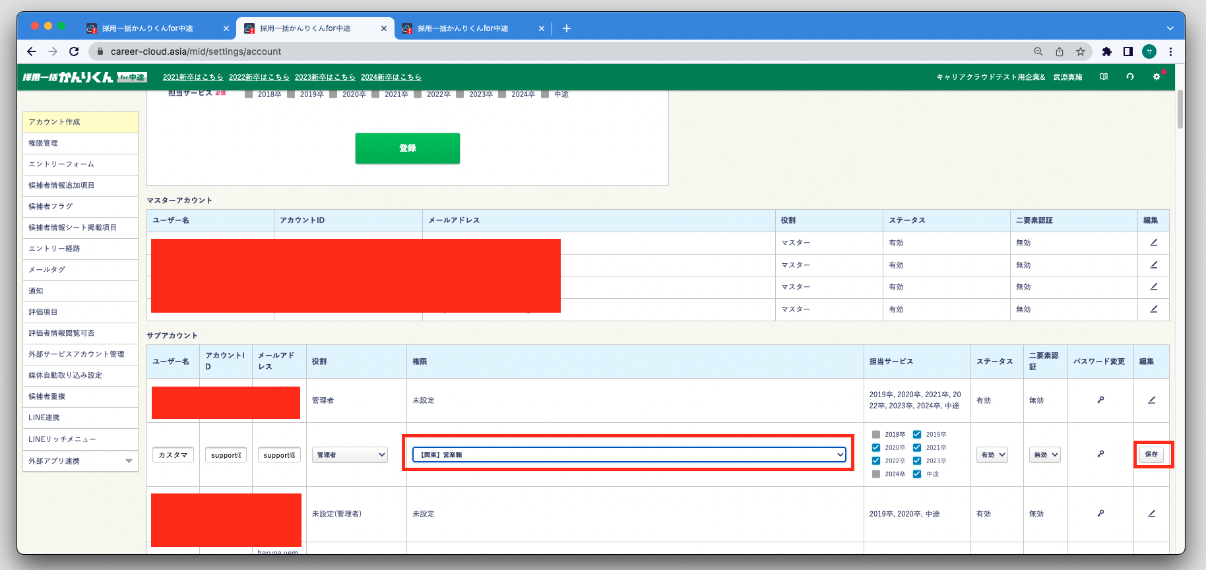
Task: Uncheck the 2019卒 box in the sub-account row
Action: (x=917, y=435)
